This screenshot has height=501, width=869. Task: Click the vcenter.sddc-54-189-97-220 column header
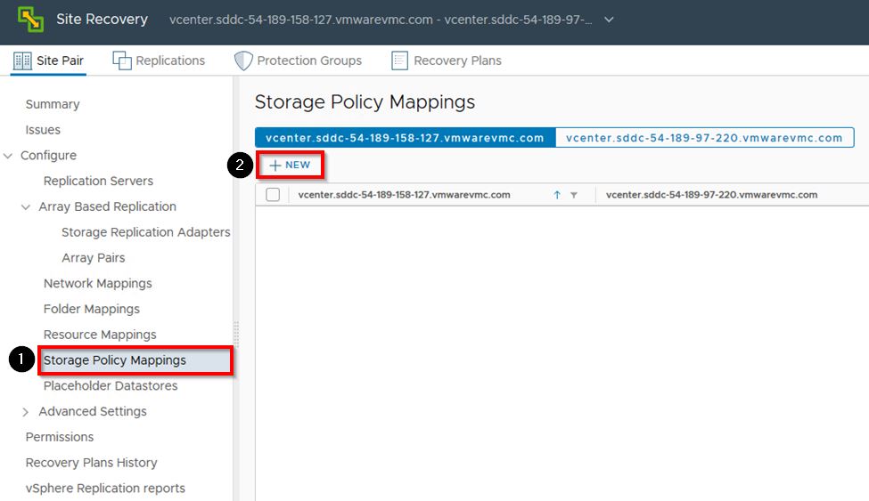[711, 195]
